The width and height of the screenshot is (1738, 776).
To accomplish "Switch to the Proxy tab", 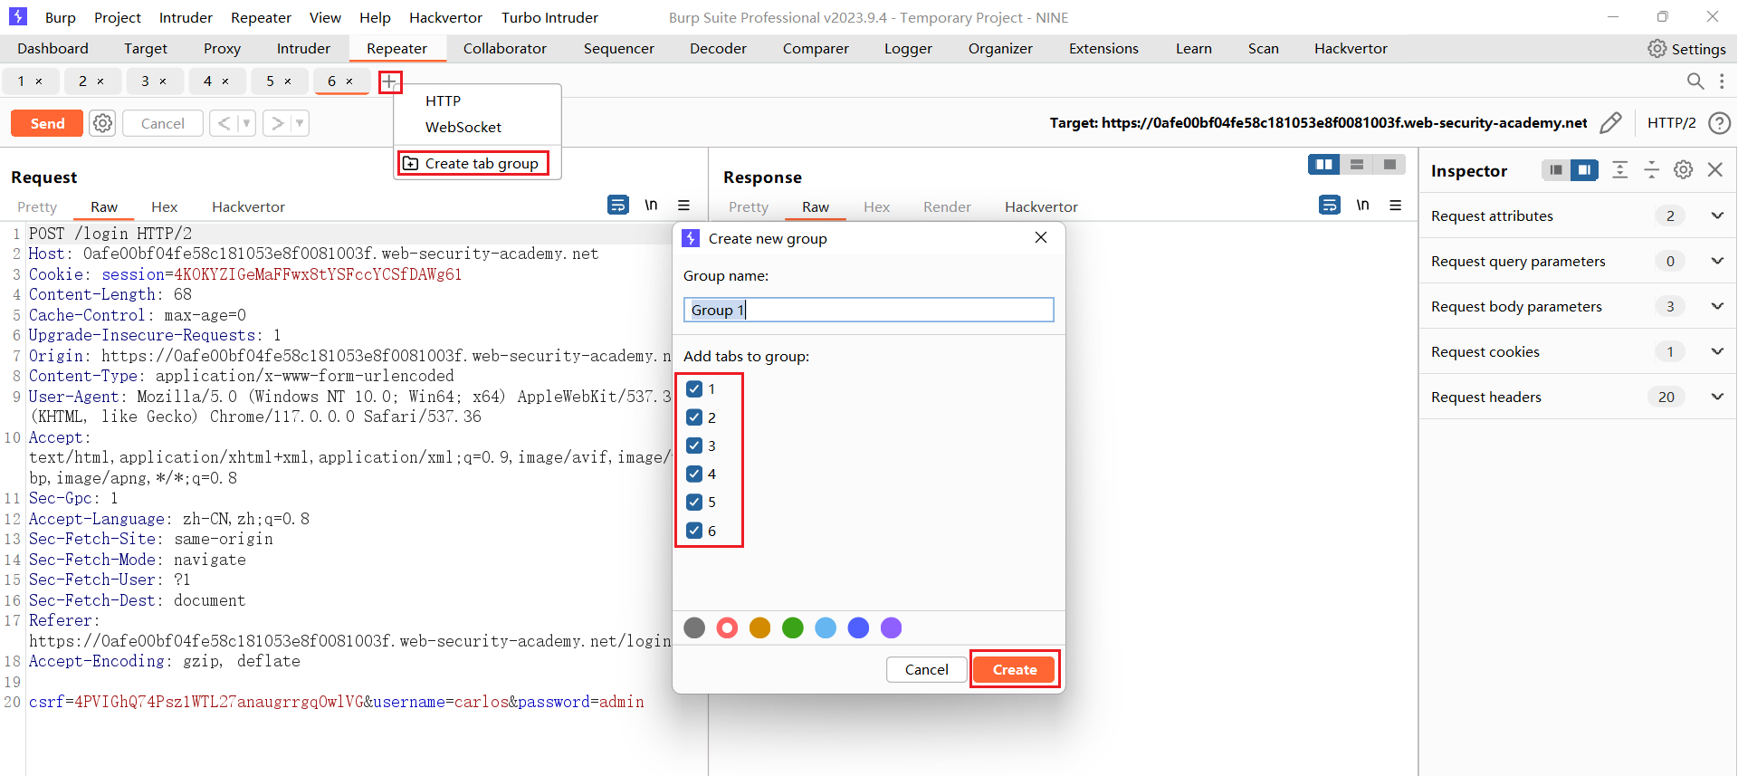I will [x=222, y=49].
